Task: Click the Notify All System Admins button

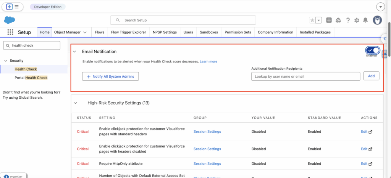Action: tap(110, 77)
